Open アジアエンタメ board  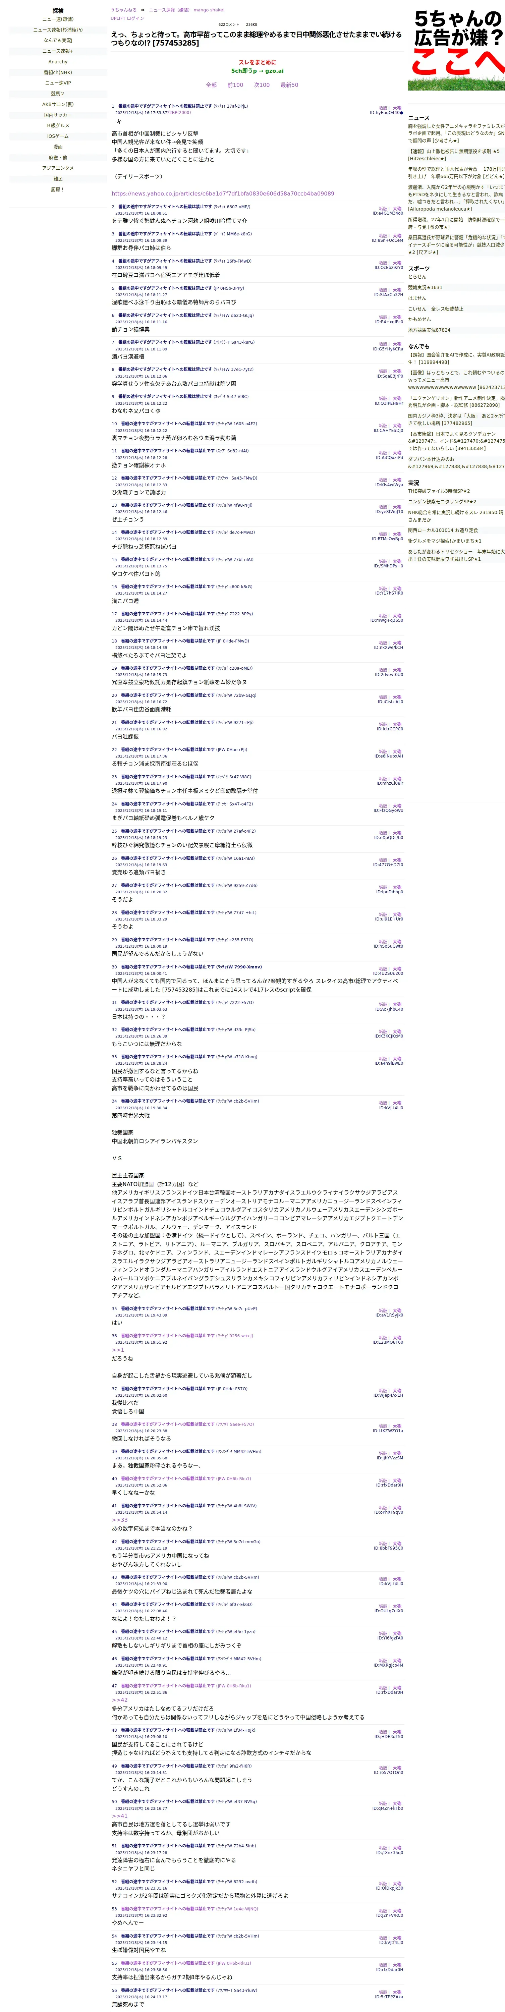pos(58,168)
